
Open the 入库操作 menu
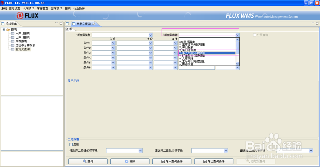(28, 8)
